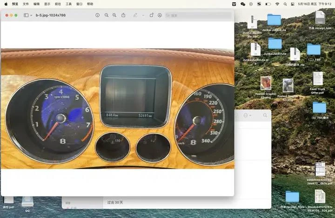Zoom in the image in Preview
The width and height of the screenshot is (335, 218).
pos(114,15)
